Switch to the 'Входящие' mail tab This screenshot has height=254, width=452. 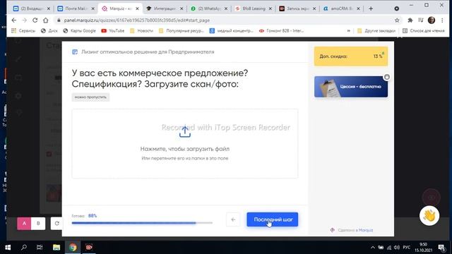[x=31, y=8]
